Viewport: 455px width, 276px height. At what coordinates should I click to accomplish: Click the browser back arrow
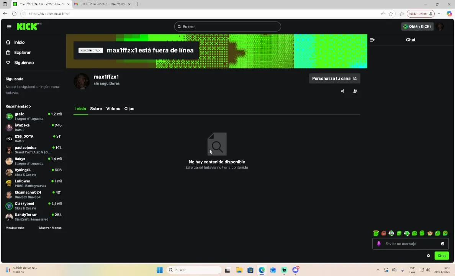(x=5, y=14)
